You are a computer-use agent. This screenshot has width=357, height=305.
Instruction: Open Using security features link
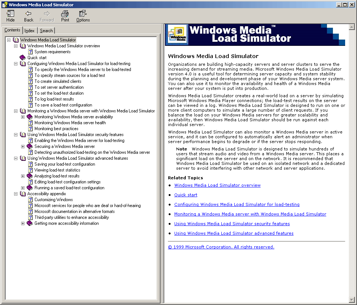232,224
